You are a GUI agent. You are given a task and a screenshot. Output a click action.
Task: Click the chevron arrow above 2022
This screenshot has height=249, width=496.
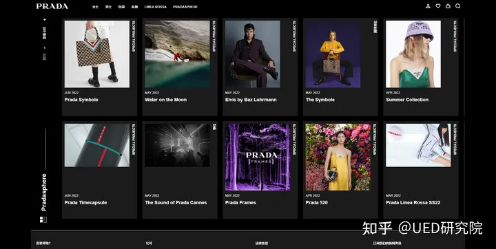(45, 47)
